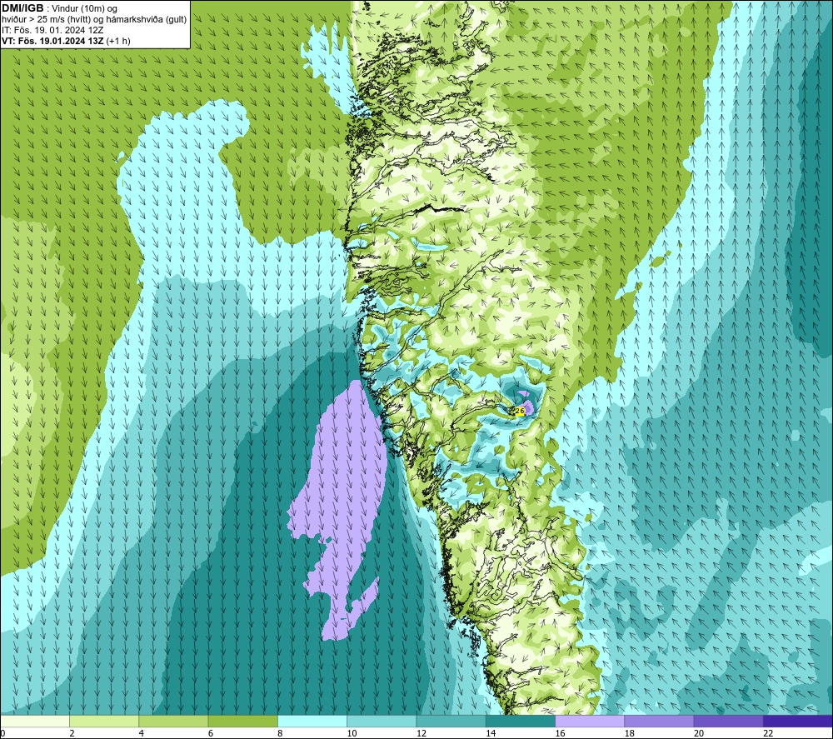This screenshot has width=833, height=739.
Task: Click the 8–10 m/s legend color swatch
Action: click(312, 721)
